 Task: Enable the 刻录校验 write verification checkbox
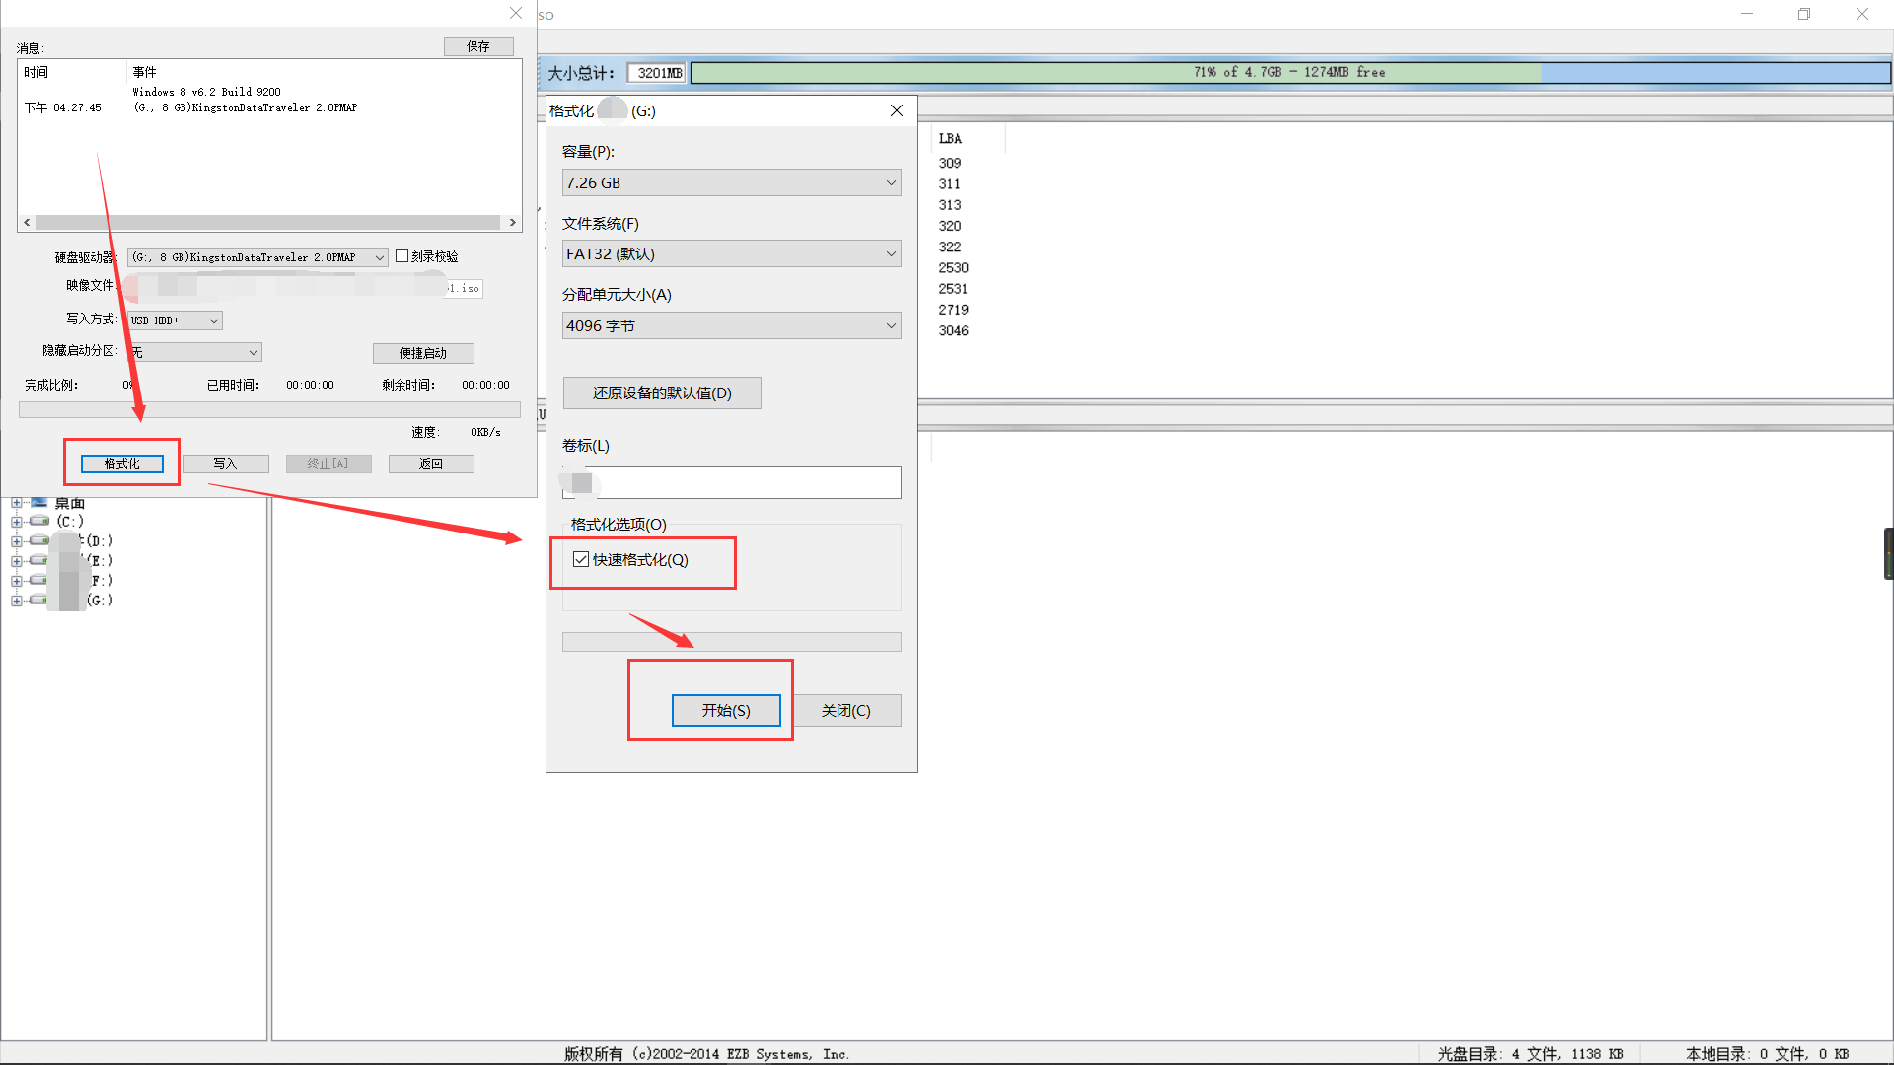[x=402, y=255]
